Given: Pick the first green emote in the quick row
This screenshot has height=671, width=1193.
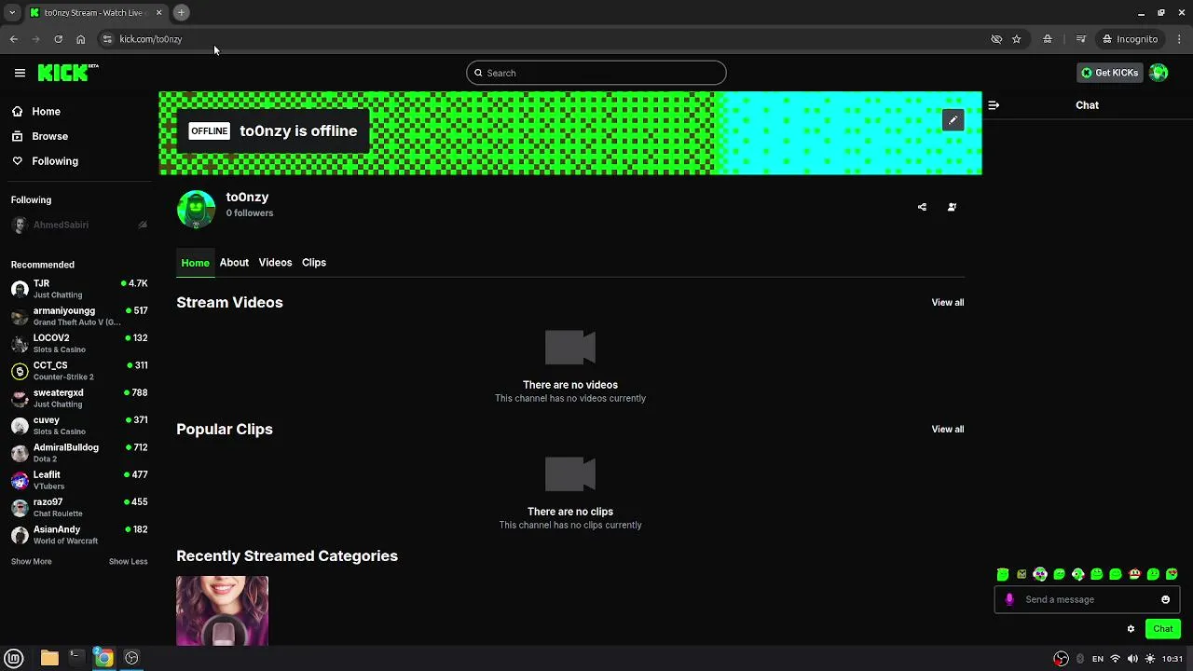Looking at the screenshot, I should [x=1003, y=574].
